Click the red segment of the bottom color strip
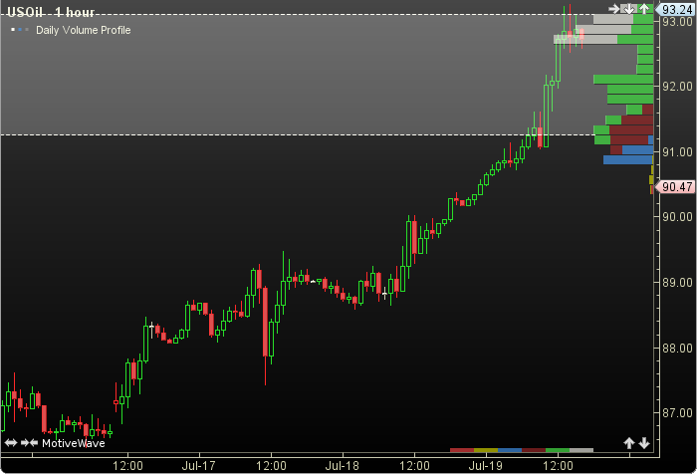 pyautogui.click(x=462, y=450)
